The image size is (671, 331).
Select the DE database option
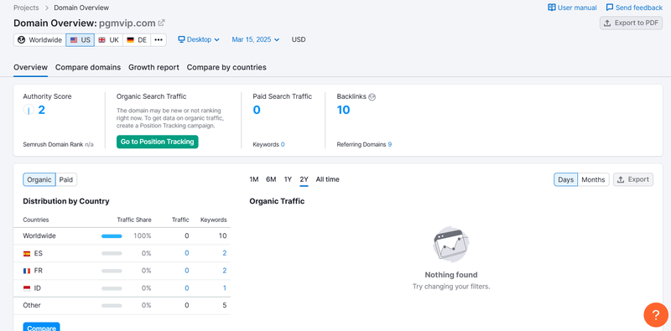coord(137,39)
